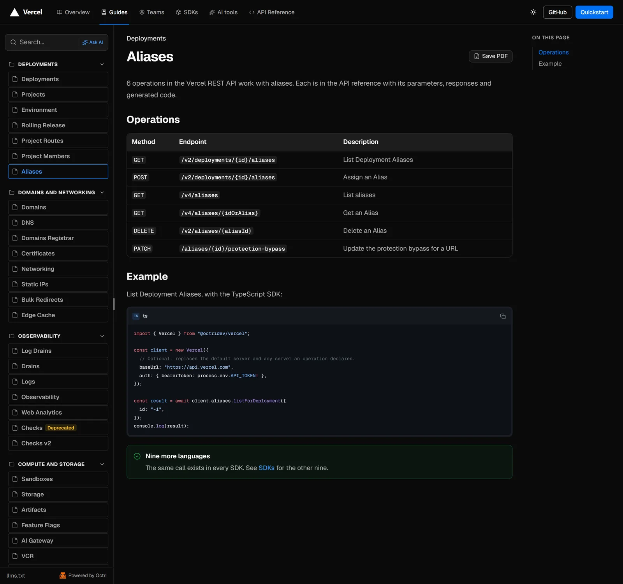Click the Save PDF document icon
The height and width of the screenshot is (584, 623).
point(477,56)
